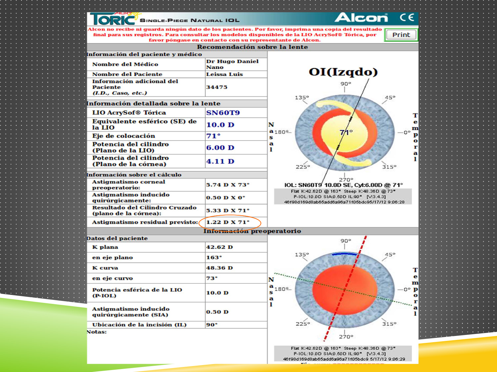497x372 pixels.
Task: Click the '6.00 D' cylinder power value
Action: 220,148
